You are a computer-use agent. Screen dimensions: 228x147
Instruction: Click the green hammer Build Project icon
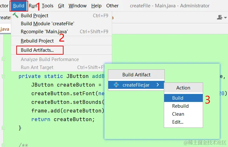[15, 15]
